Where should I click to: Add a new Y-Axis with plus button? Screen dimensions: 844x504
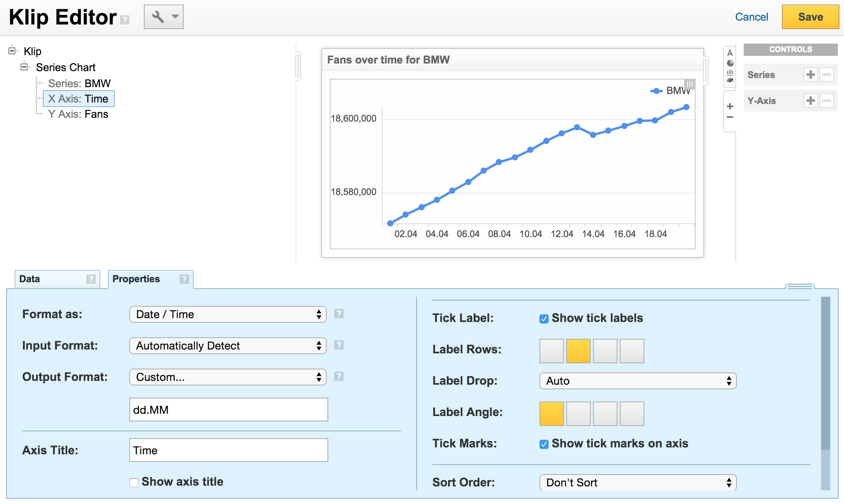[810, 101]
